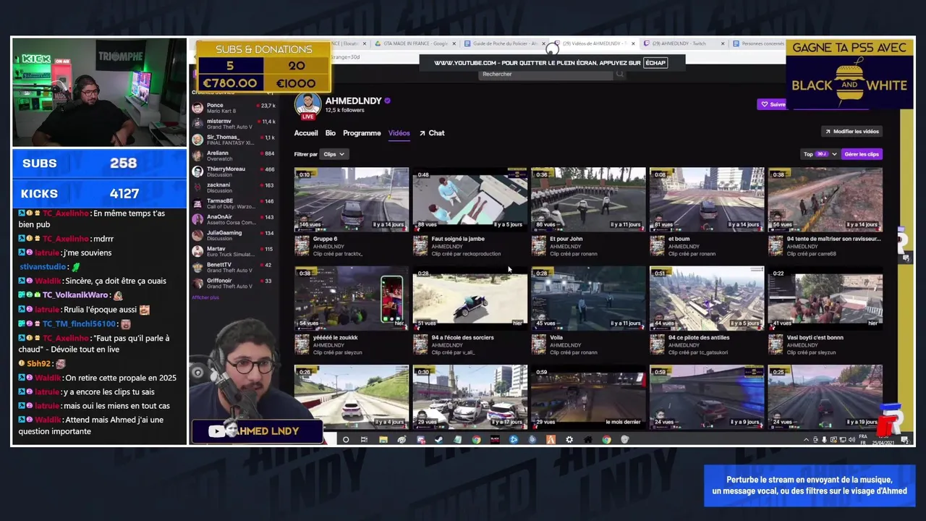The height and width of the screenshot is (521, 926).
Task: Click the verified badge next to AHMEDLNDY
Action: point(387,101)
